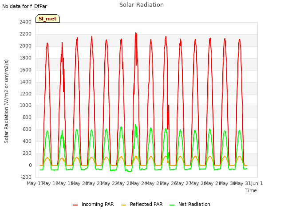Click the Solar Radiation chart title

(x=142, y=5)
